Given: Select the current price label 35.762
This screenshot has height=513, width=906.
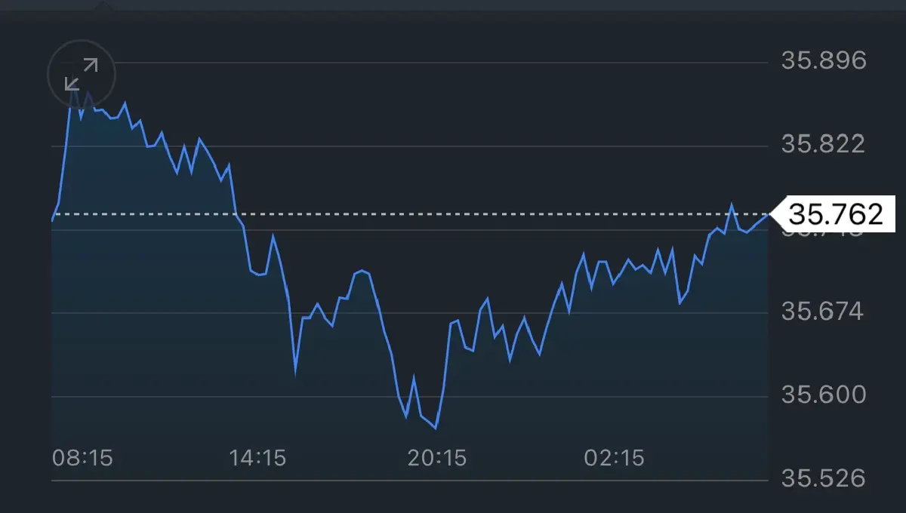Looking at the screenshot, I should coord(834,215).
